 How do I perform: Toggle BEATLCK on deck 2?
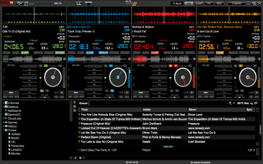tap(104, 52)
